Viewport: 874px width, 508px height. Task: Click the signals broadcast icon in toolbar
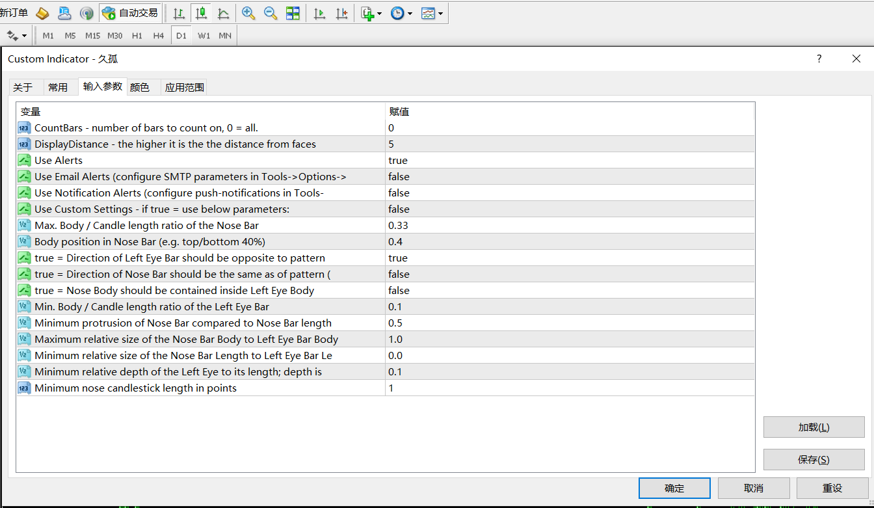(x=86, y=13)
